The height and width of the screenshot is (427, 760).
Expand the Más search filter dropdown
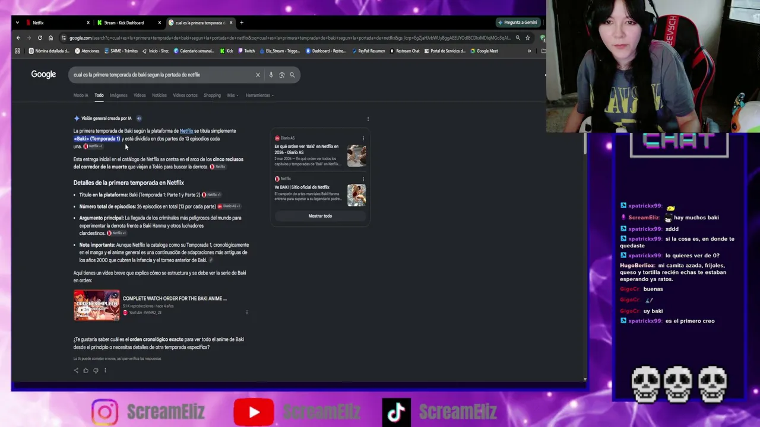pyautogui.click(x=232, y=95)
